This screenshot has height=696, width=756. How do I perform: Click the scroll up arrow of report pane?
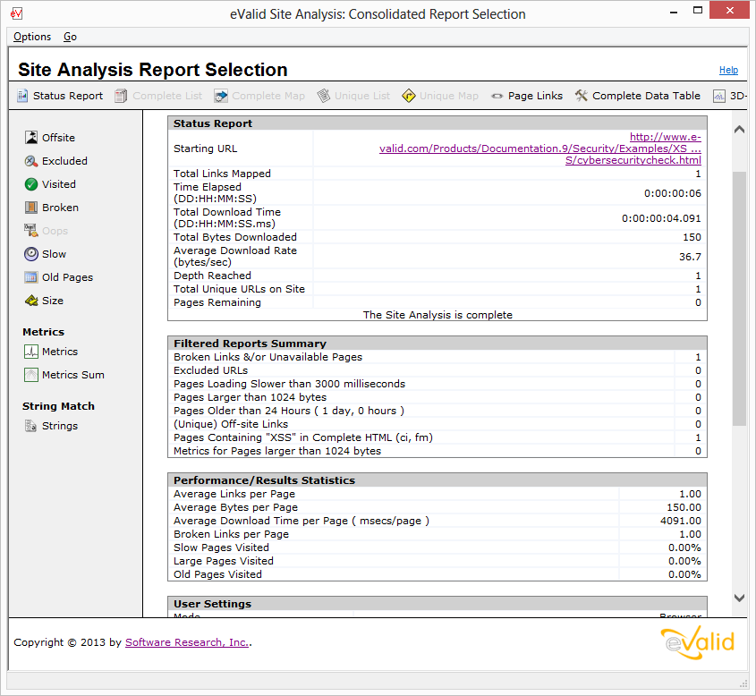pyautogui.click(x=739, y=129)
